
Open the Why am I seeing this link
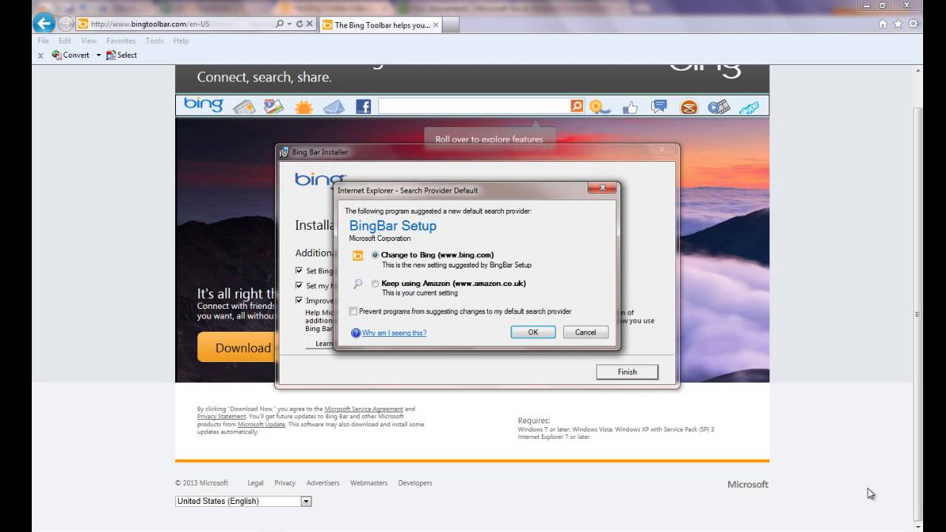[x=394, y=333]
